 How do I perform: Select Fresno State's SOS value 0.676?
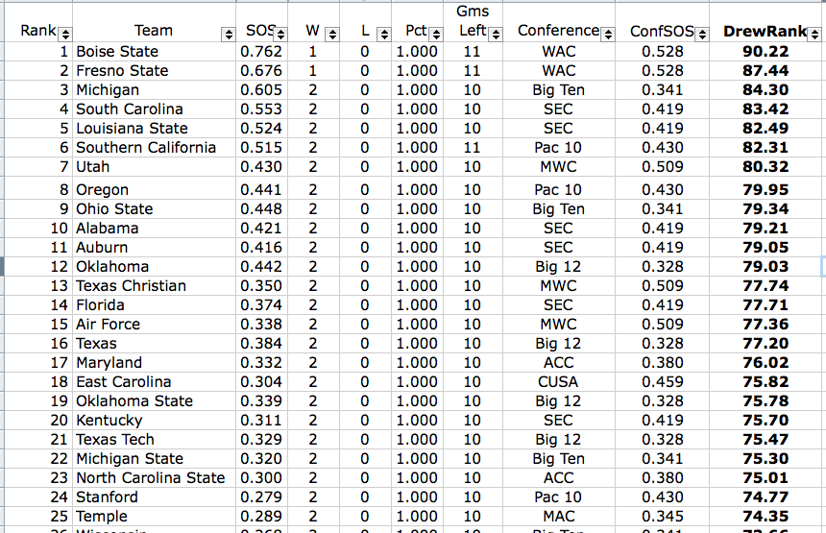261,70
